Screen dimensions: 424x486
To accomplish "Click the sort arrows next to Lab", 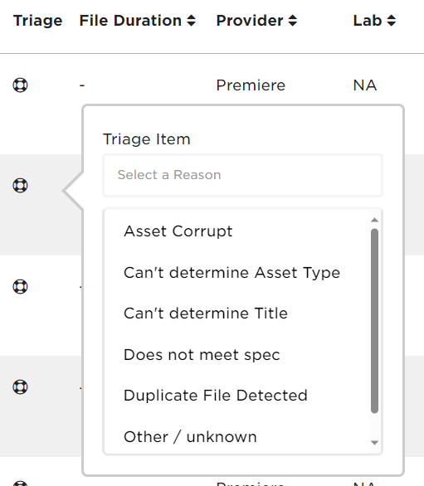I will 392,21.
